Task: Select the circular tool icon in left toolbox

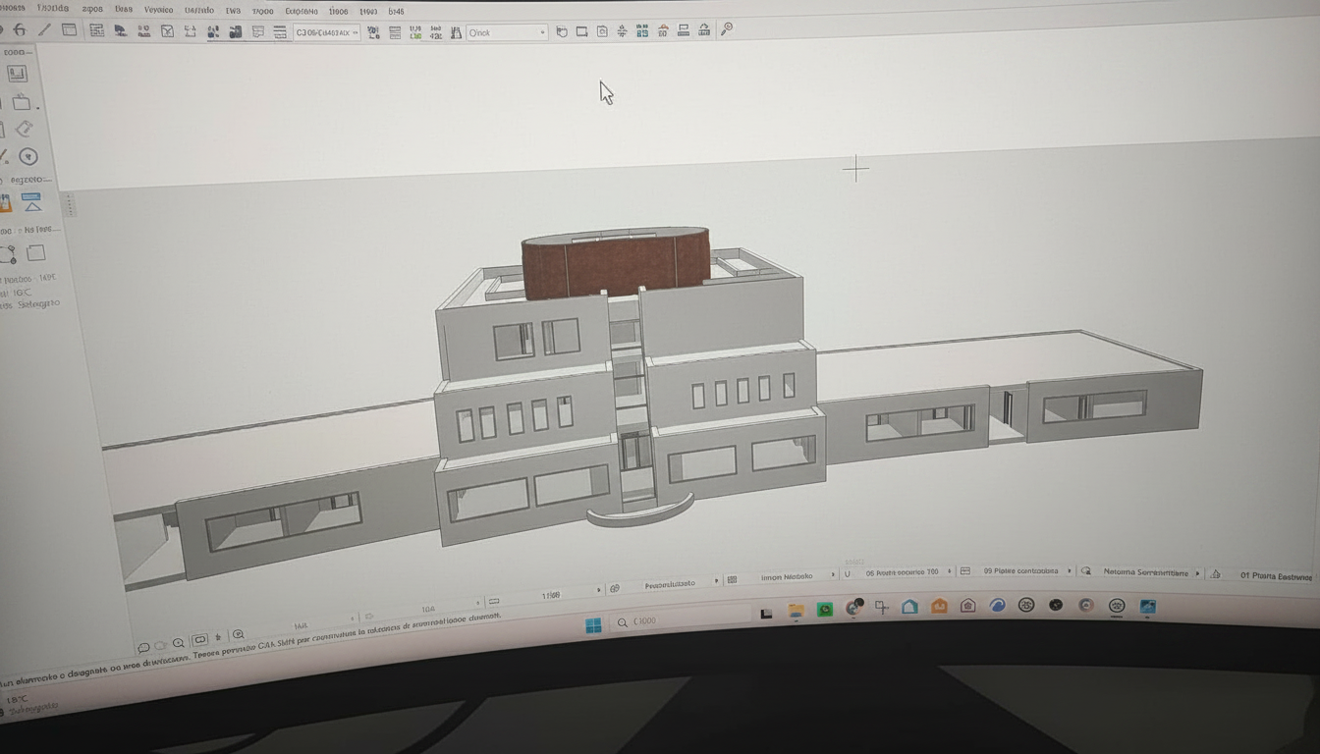Action: point(28,156)
